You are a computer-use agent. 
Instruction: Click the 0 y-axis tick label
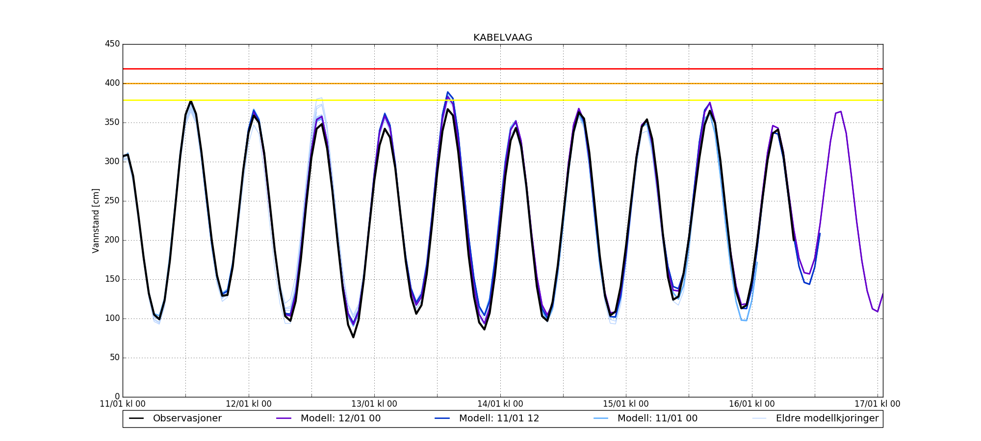117,397
